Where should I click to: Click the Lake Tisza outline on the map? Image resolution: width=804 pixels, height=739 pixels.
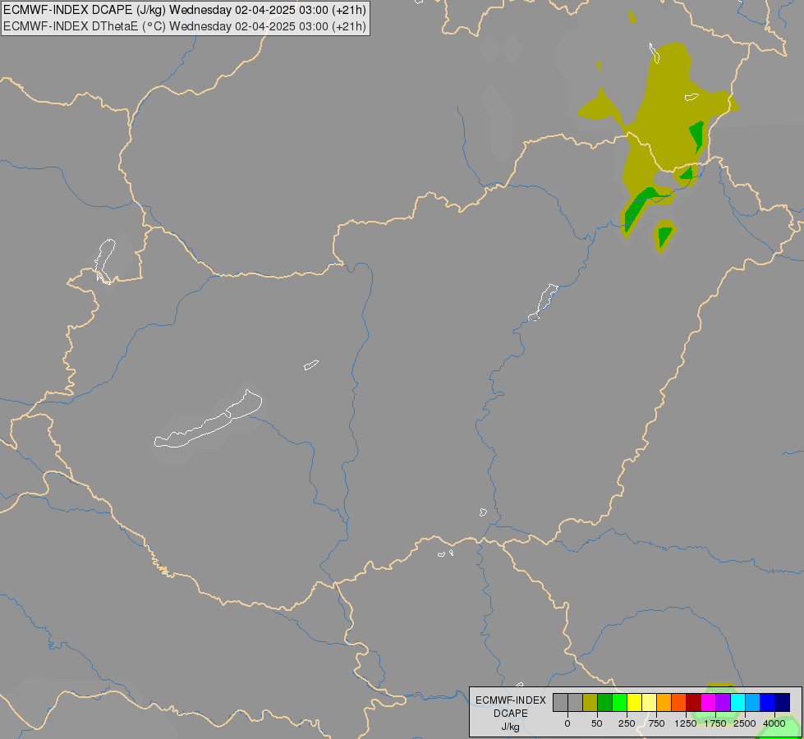[x=543, y=302]
